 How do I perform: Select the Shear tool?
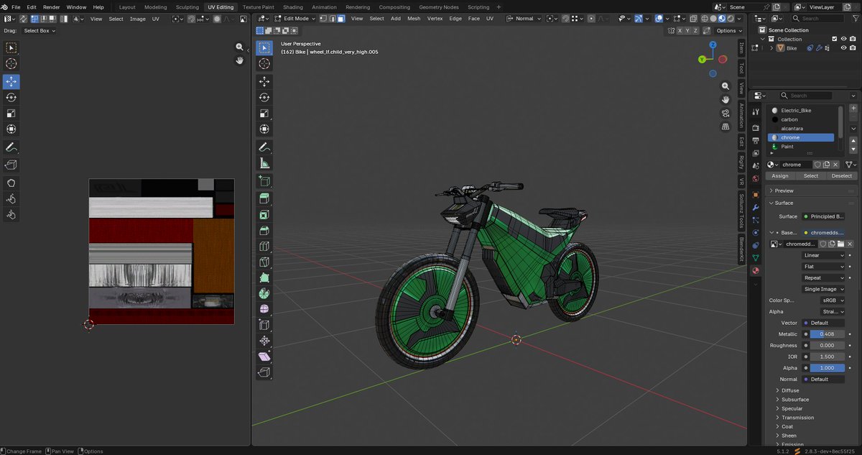[x=264, y=357]
